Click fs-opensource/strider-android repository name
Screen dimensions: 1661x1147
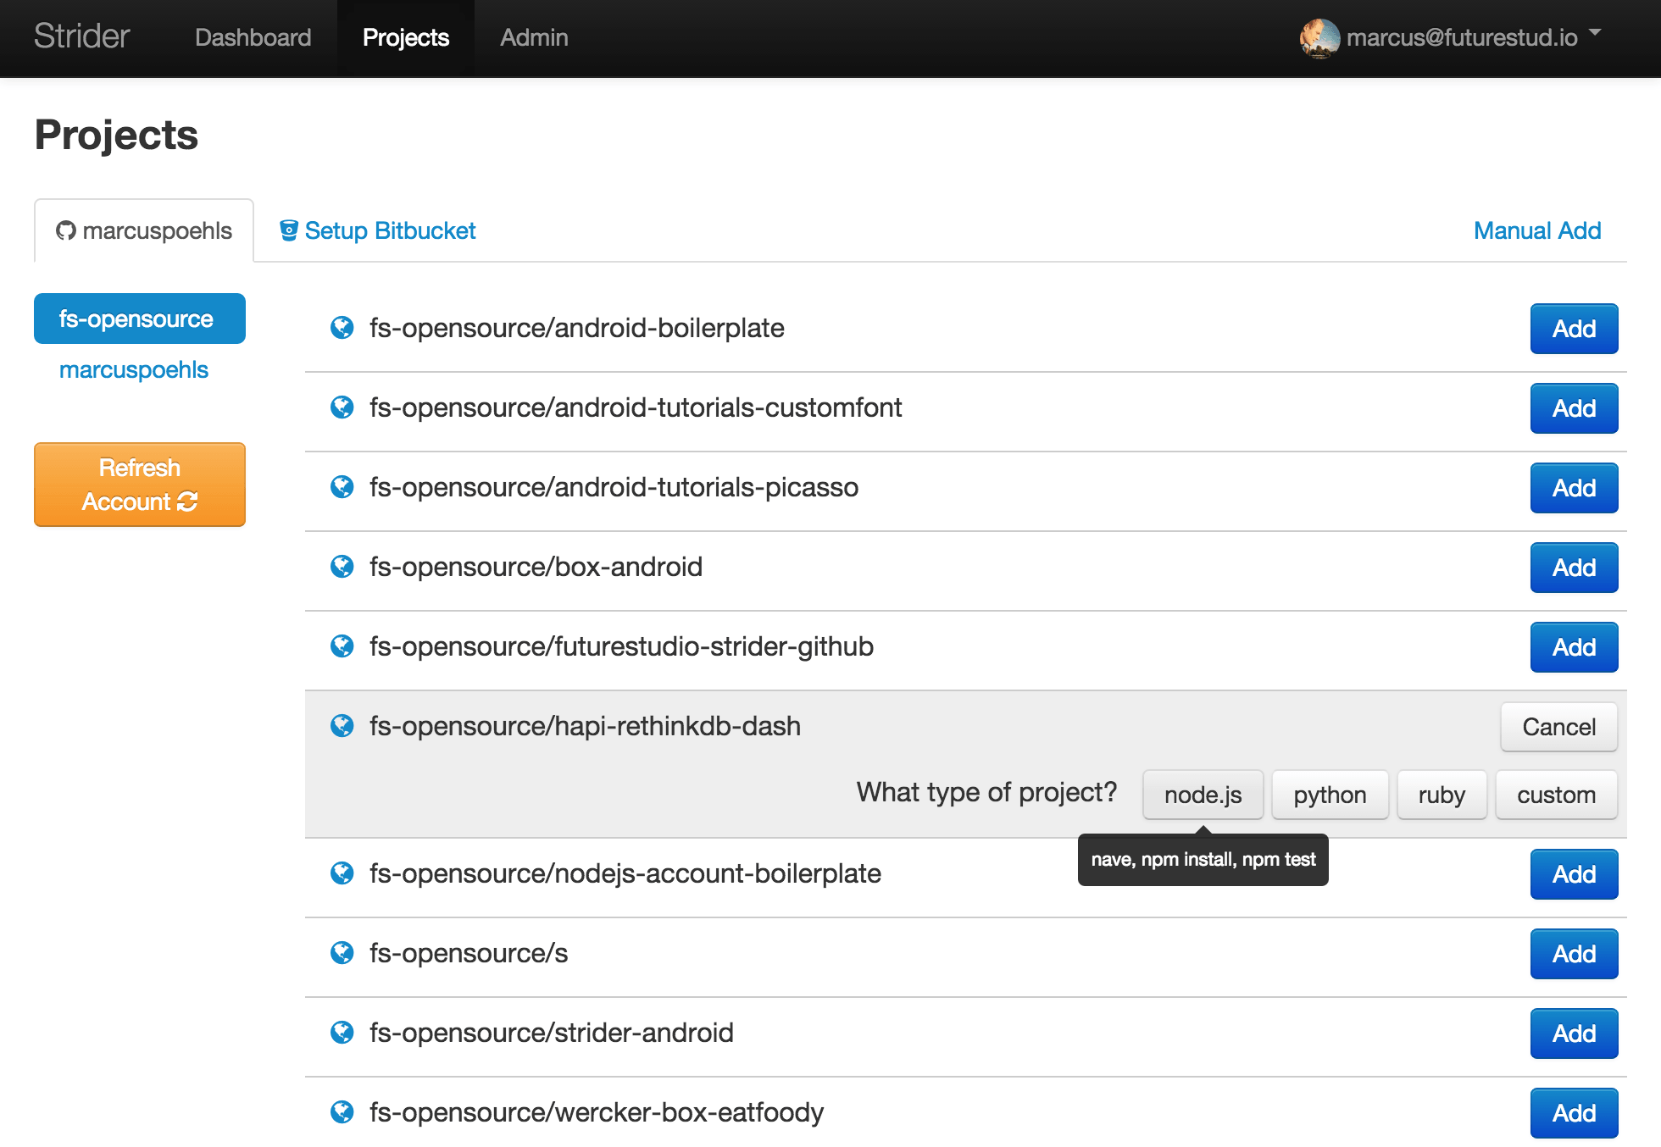[551, 1033]
